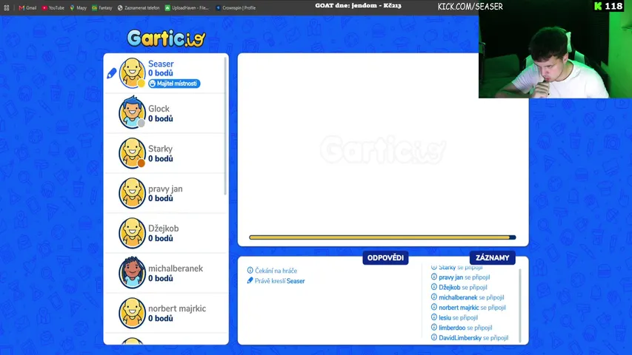Click pravy jan's avatar
Viewport: 632px width, 355px height.
132,193
